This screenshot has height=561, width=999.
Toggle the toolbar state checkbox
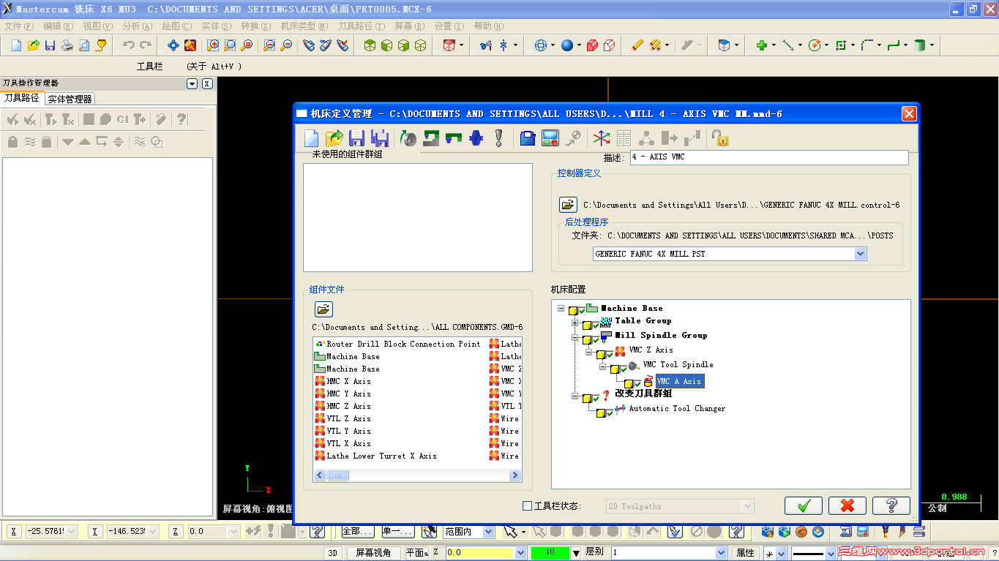click(528, 505)
